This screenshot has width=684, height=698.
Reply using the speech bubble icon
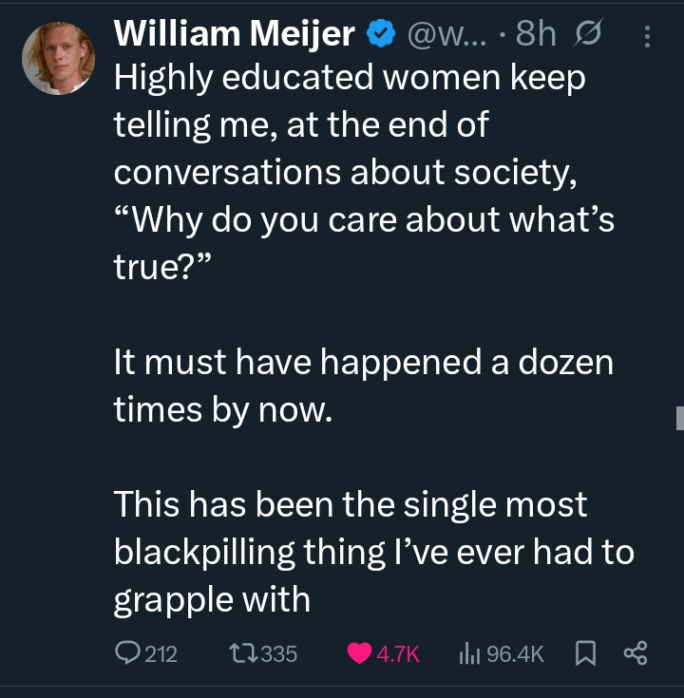[126, 653]
